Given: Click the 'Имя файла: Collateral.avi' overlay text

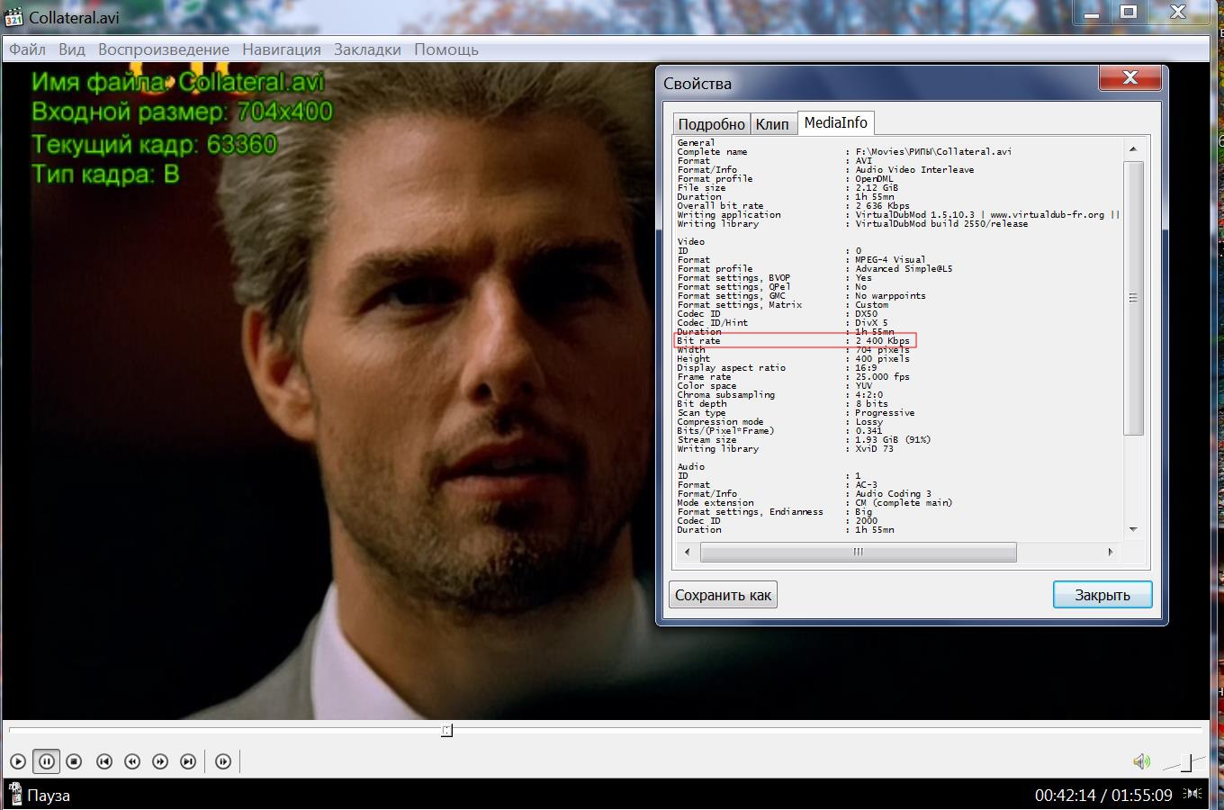Looking at the screenshot, I should [177, 82].
